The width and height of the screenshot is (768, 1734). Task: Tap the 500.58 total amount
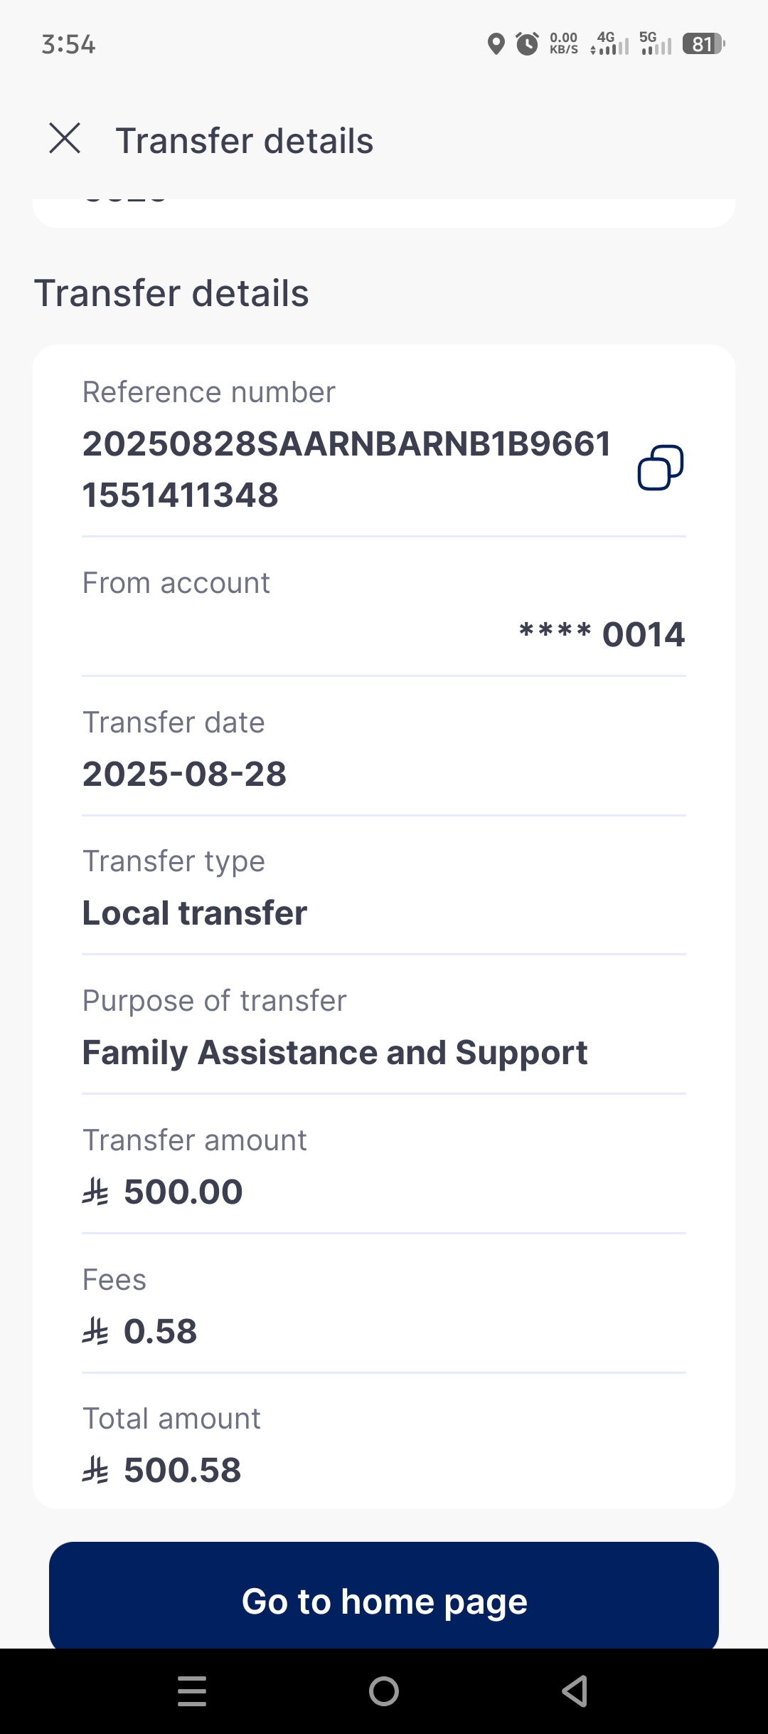pyautogui.click(x=182, y=1470)
